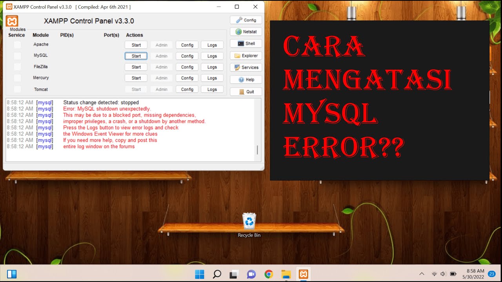The width and height of the screenshot is (502, 282).
Task: Start the FileZilla module
Action: pyautogui.click(x=136, y=67)
